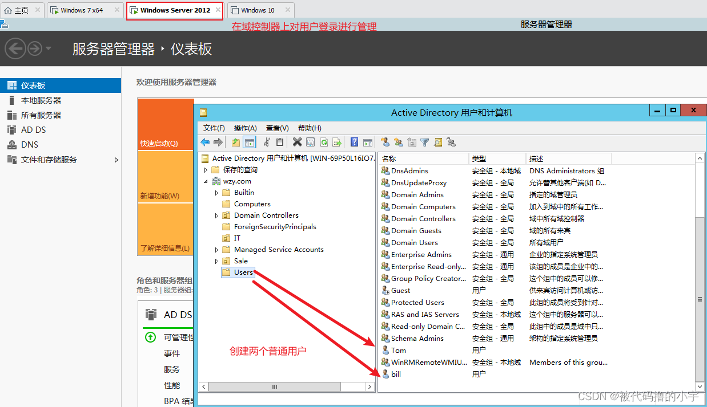The height and width of the screenshot is (407, 707).
Task: Click the blue Help question mark icon
Action: click(354, 143)
